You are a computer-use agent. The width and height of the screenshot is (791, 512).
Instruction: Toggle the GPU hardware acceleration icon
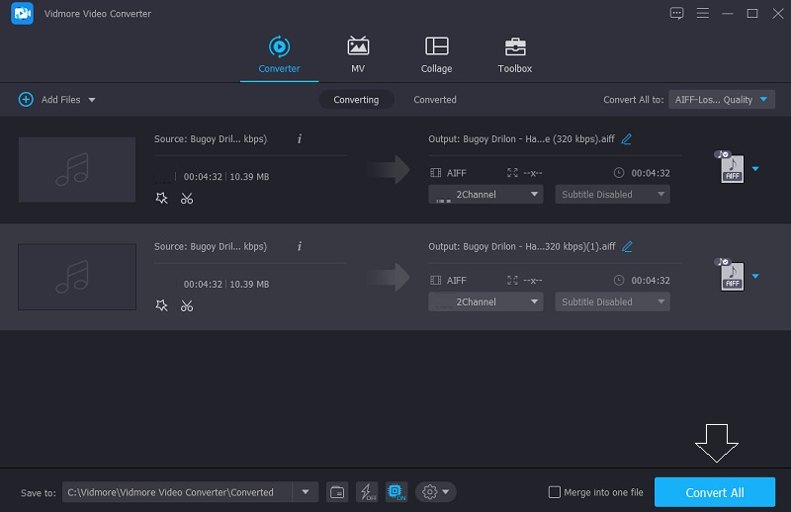click(x=395, y=492)
